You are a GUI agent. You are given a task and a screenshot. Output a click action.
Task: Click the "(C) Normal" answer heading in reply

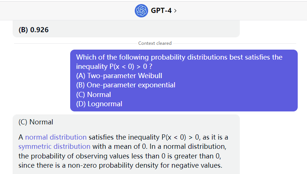click(x=36, y=122)
